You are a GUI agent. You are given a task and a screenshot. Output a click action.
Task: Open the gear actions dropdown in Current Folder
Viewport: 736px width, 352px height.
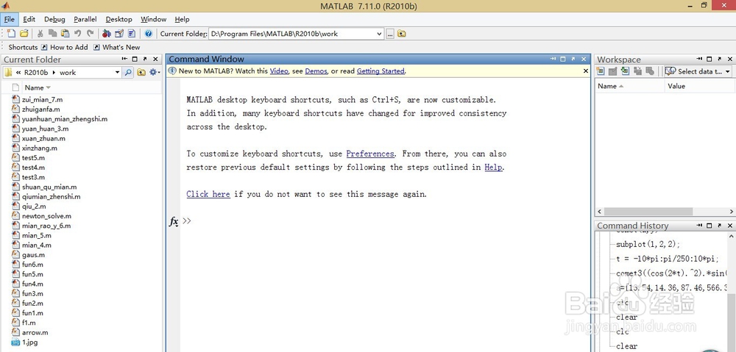(x=155, y=72)
